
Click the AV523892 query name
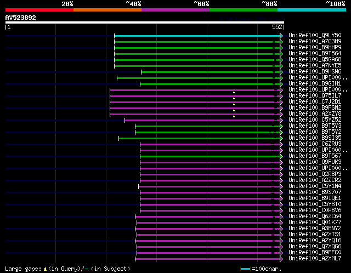21,18
